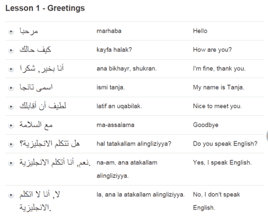The height and width of the screenshot is (219, 268).
Task: Click the translation 'My name is Tanja.'
Action: pyautogui.click(x=219, y=87)
